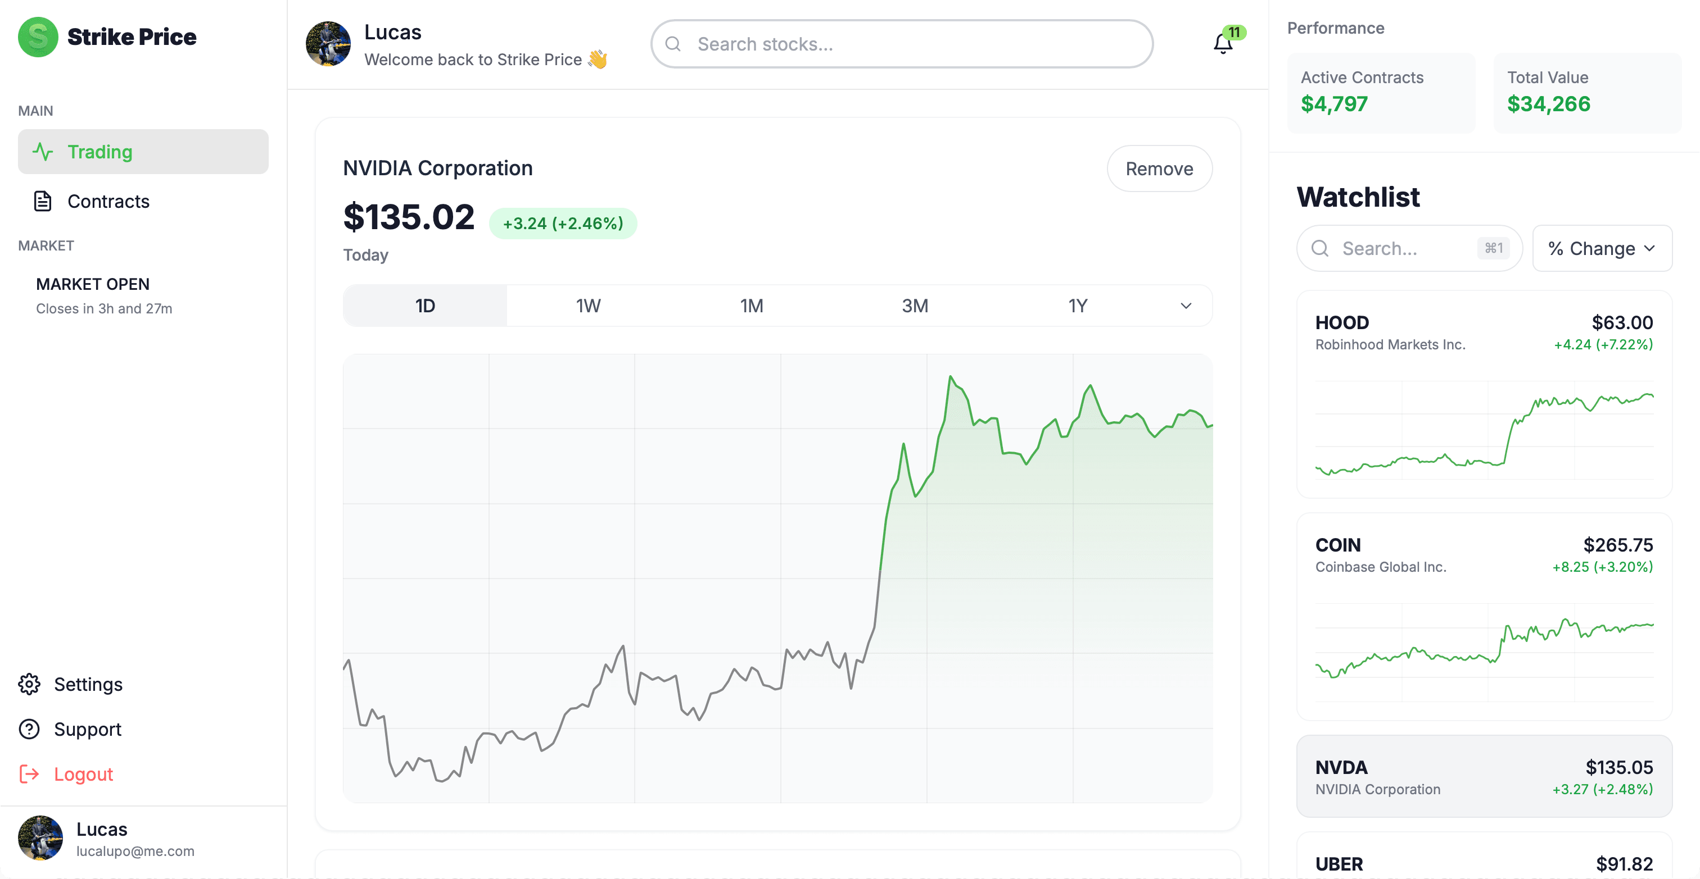This screenshot has height=879, width=1700.
Task: Click the +3.24 (+2.46%) change badge
Action: (563, 224)
